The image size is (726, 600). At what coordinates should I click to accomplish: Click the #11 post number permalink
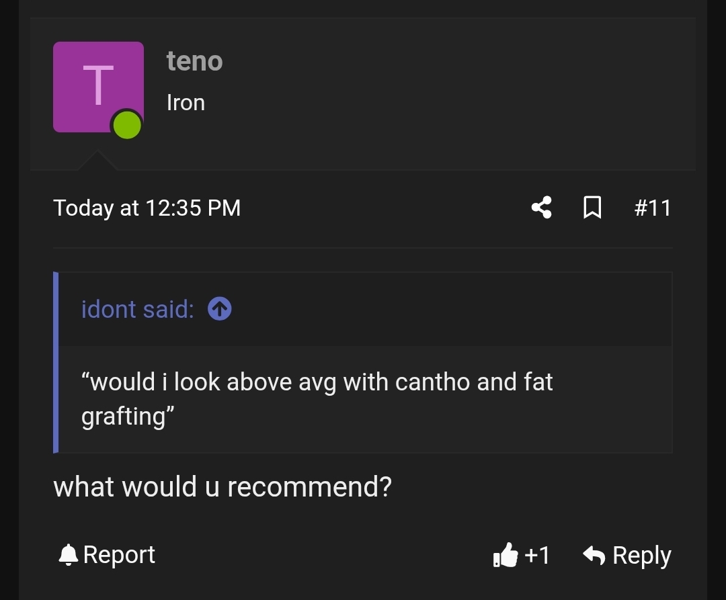point(653,208)
